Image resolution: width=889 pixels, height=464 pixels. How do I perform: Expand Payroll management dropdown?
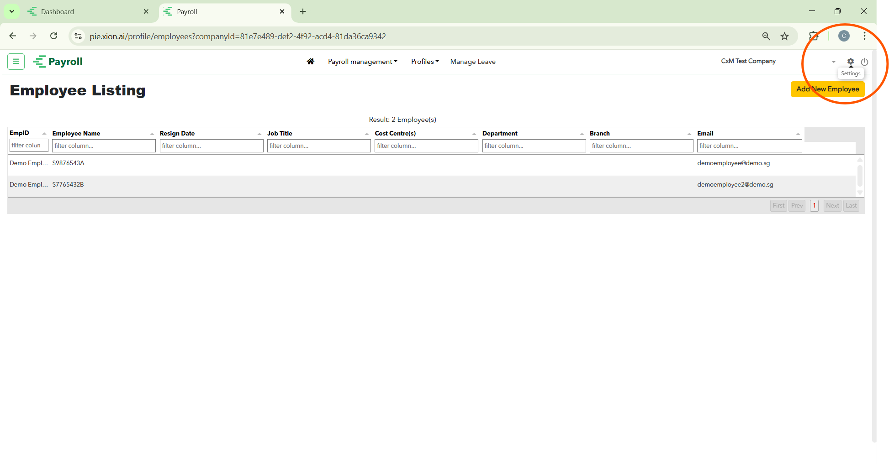pyautogui.click(x=362, y=62)
